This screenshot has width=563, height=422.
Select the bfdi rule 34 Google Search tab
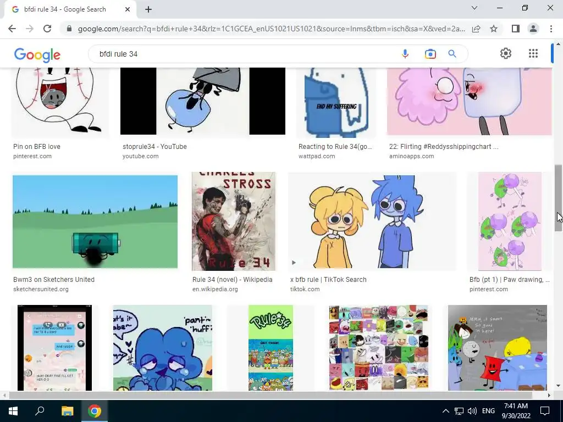click(x=71, y=9)
